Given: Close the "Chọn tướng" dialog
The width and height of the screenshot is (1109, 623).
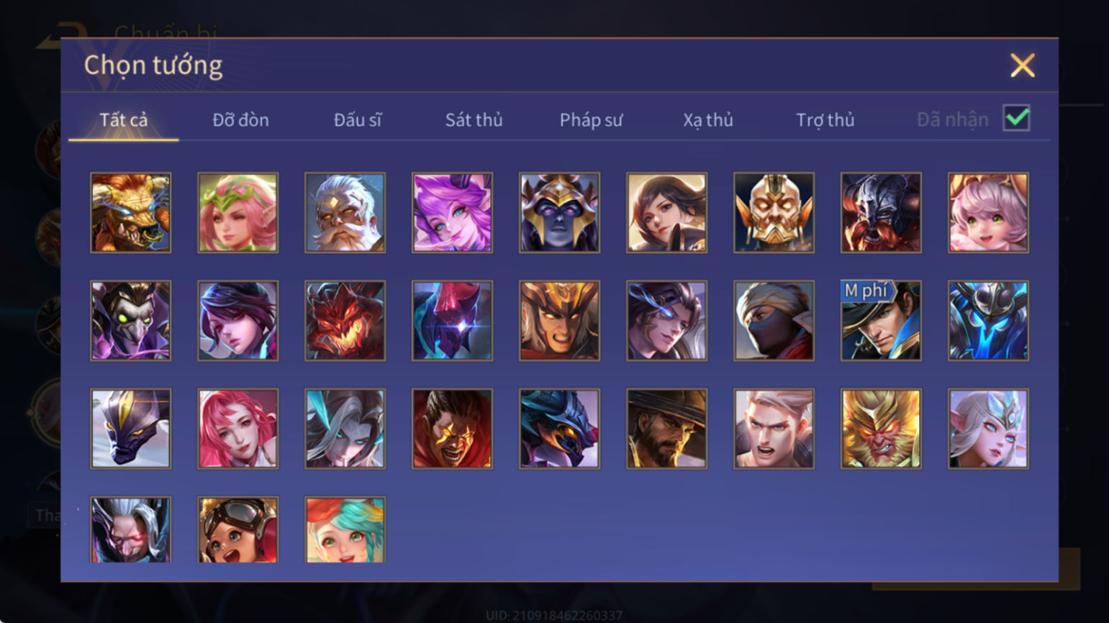Looking at the screenshot, I should tap(1022, 65).
